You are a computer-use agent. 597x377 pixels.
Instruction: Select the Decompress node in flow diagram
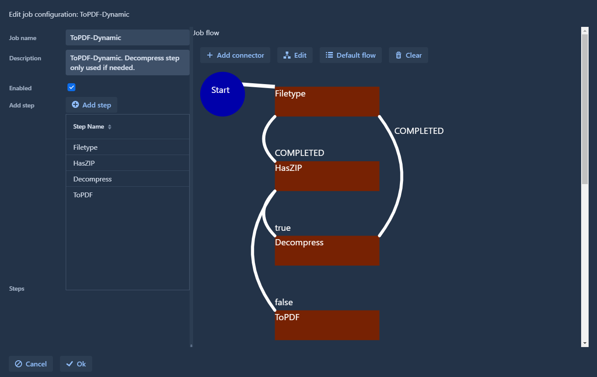(327, 251)
